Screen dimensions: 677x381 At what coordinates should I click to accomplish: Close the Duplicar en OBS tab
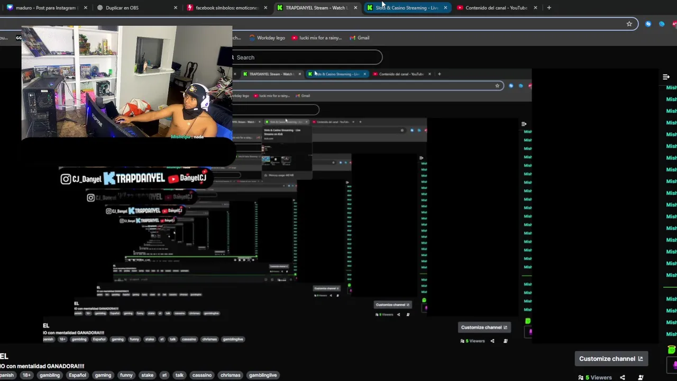pyautogui.click(x=176, y=8)
